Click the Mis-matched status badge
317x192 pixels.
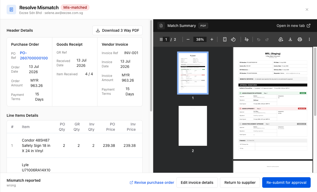coord(75,7)
